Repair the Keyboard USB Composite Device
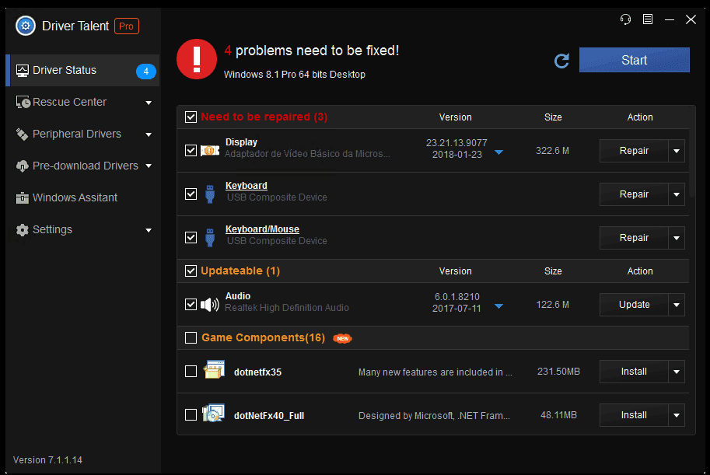 point(634,194)
